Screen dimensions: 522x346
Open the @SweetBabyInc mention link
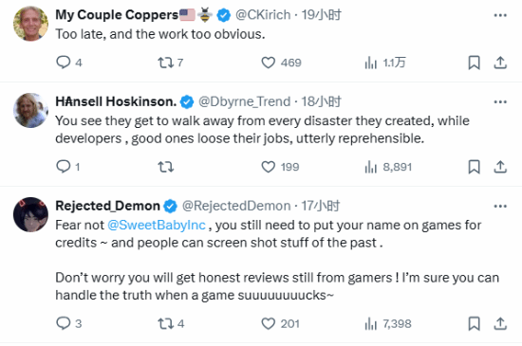pyautogui.click(x=157, y=225)
